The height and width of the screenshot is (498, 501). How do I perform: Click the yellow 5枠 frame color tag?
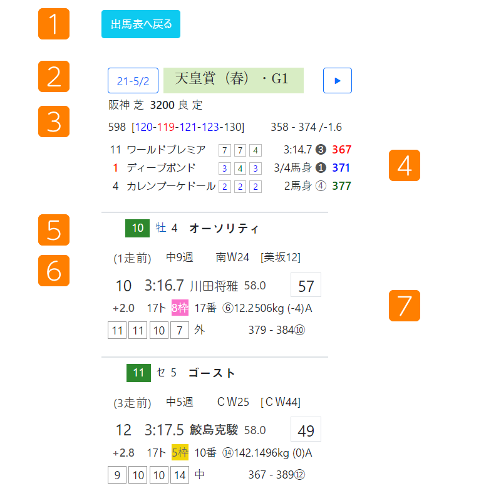pos(180,452)
